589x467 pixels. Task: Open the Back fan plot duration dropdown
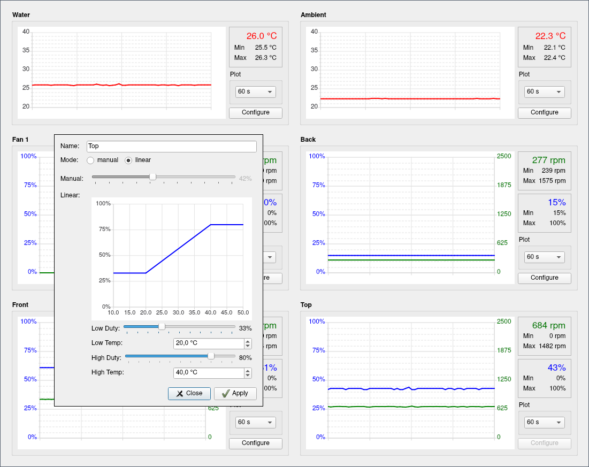tap(544, 257)
